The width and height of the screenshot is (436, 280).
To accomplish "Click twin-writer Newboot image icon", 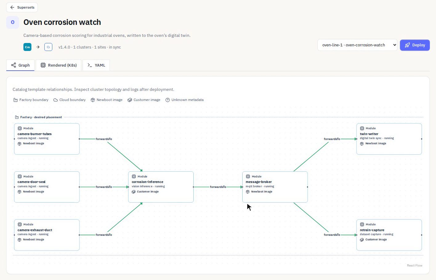I will pos(362,144).
